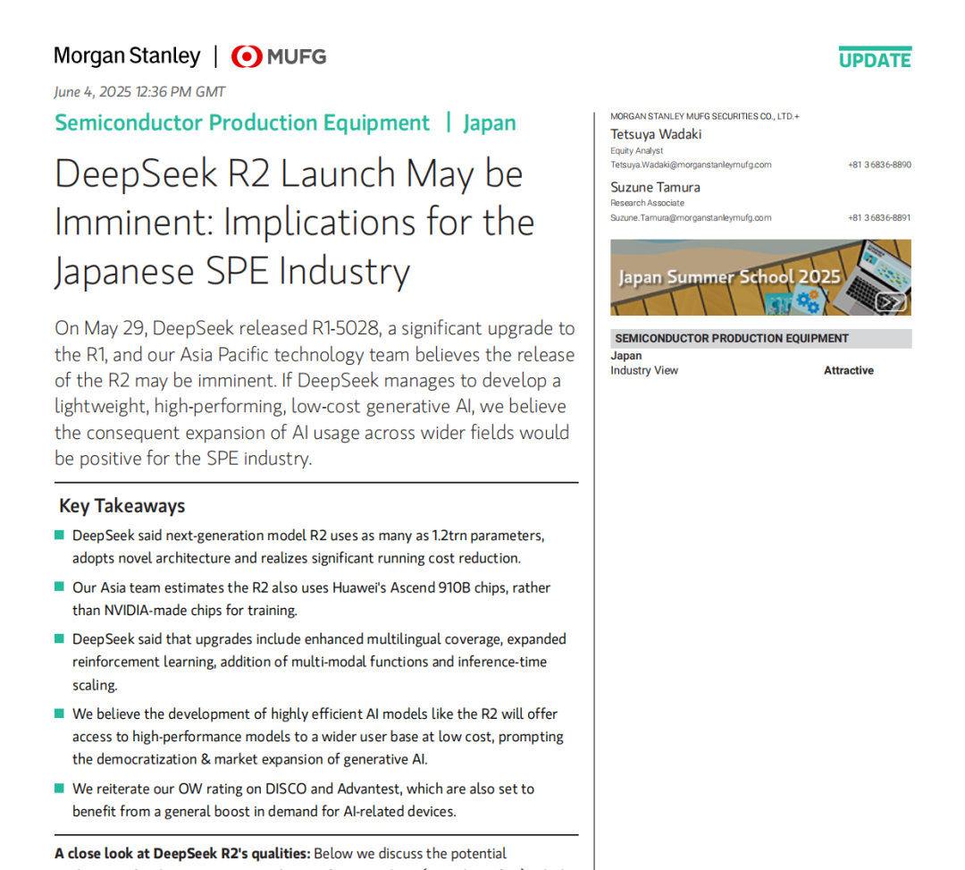The image size is (965, 870).
Task: Click 'A close look at DeepSeek R2's qualities'
Action: click(181, 854)
